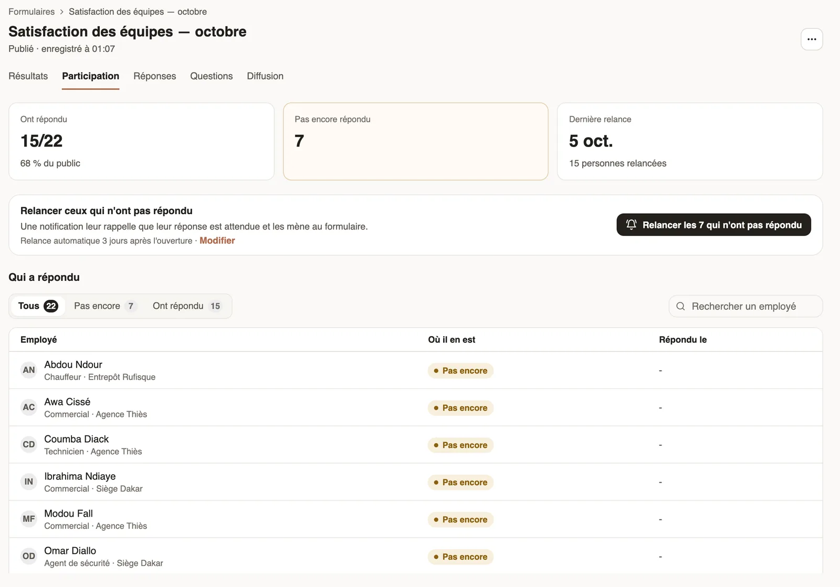Image resolution: width=840 pixels, height=587 pixels.
Task: Click the AC avatar for Awa Cissé
Action: tap(29, 407)
